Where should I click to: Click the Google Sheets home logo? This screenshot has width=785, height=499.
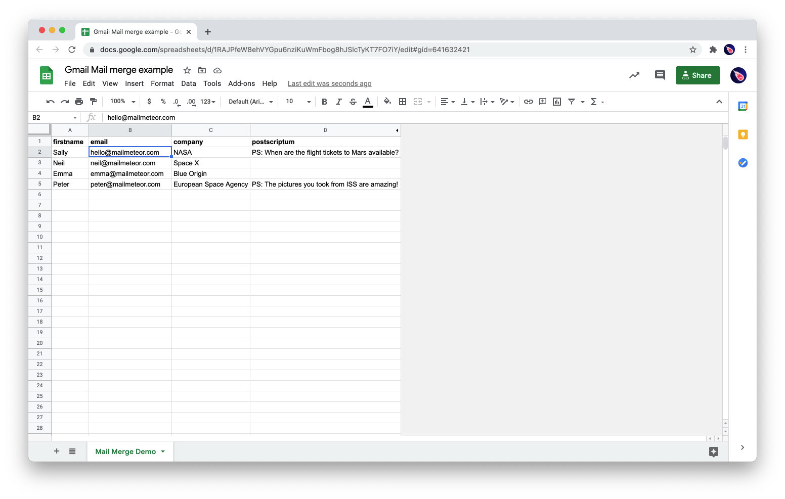[x=47, y=76]
